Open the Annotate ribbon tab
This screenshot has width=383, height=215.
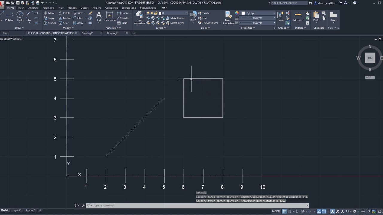[x=33, y=8]
